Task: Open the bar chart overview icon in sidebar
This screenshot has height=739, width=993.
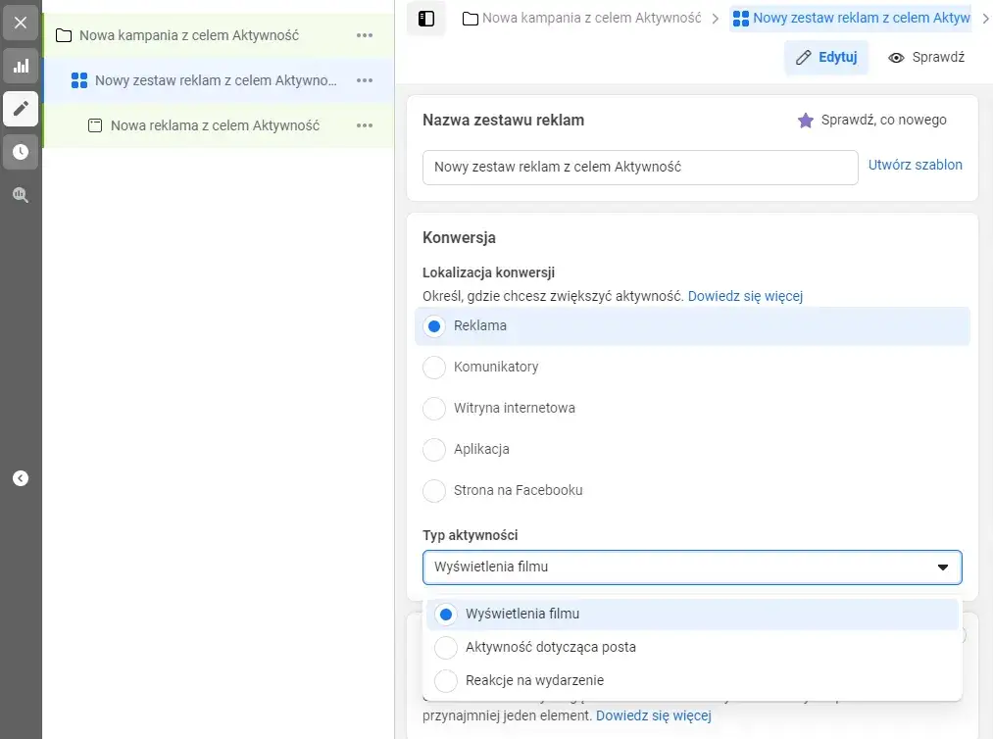Action: (21, 66)
